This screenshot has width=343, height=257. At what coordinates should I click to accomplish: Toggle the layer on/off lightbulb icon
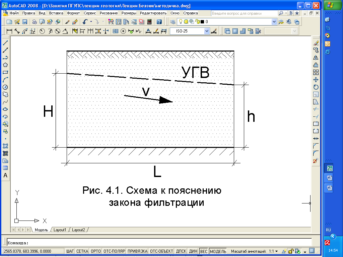pos(181,21)
